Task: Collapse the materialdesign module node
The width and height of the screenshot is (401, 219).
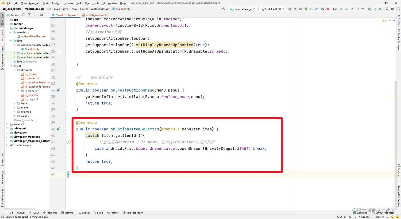Action: [x=7, y=28]
